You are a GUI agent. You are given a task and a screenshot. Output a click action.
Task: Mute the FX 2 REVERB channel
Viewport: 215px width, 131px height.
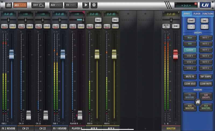point(4,26)
